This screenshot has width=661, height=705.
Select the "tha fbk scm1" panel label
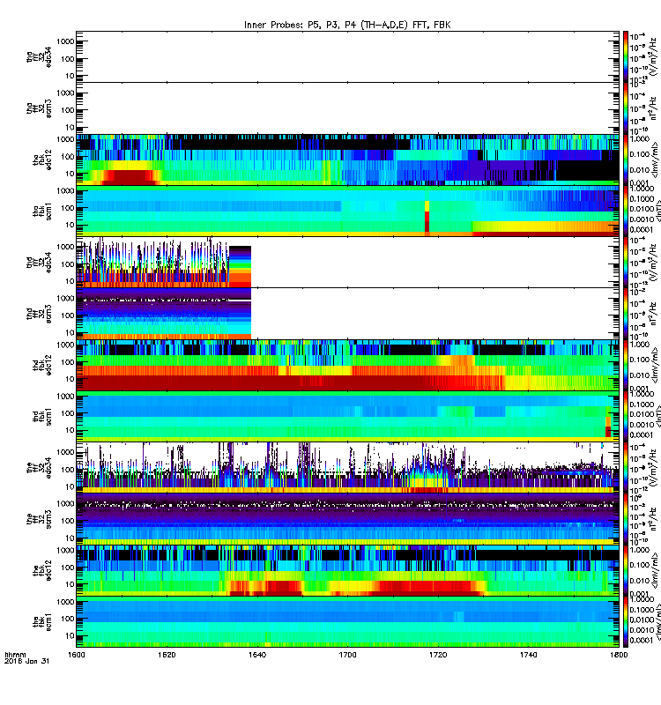coord(42,211)
